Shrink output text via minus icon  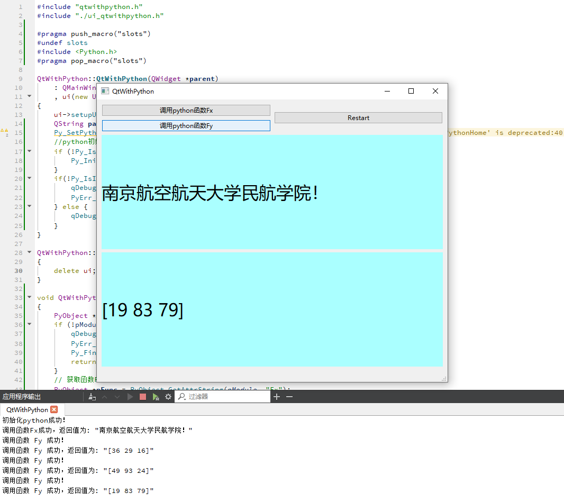(x=289, y=396)
